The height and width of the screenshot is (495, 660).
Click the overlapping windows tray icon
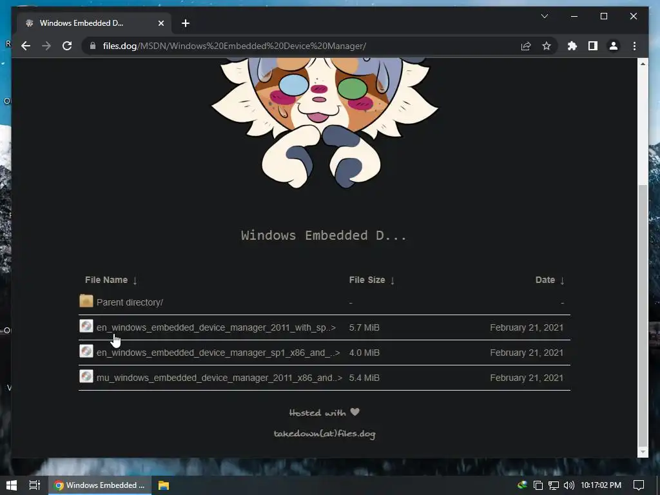coord(538,485)
